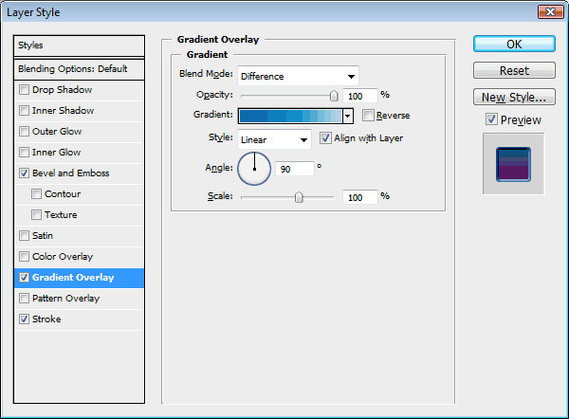Click the blue gradient swatch to edit
Image resolution: width=569 pixels, height=419 pixels.
[290, 116]
